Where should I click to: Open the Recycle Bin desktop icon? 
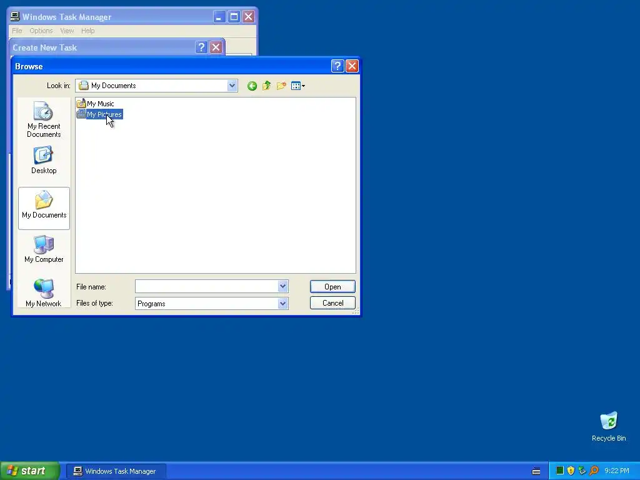(x=609, y=426)
